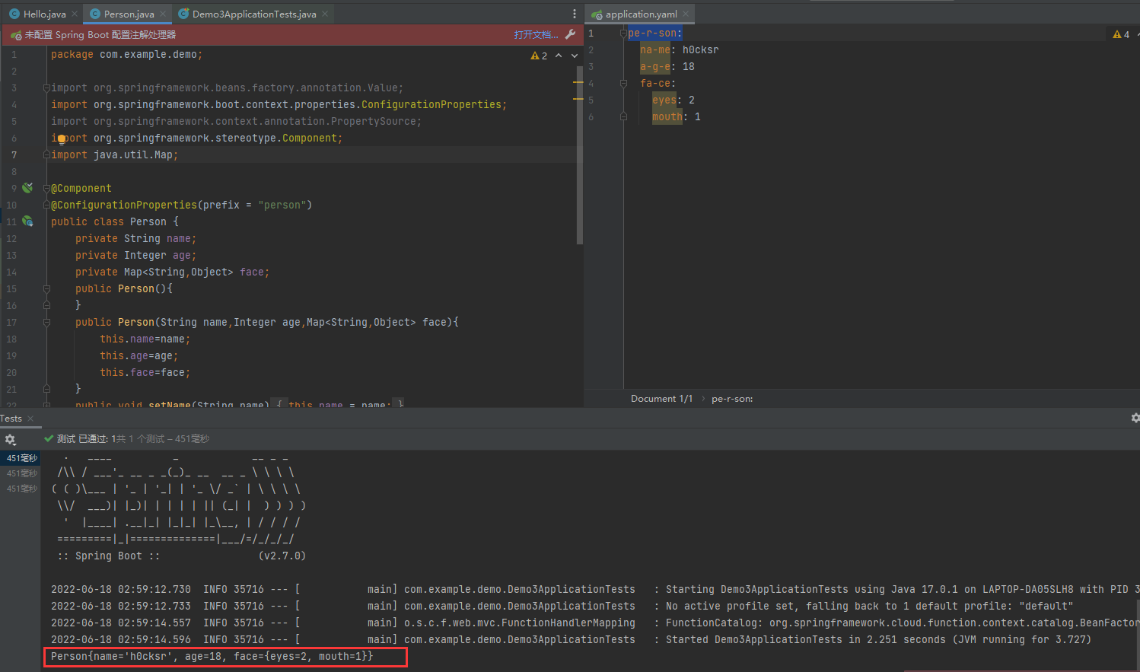Collapse the pe-r-son key in application.yaml

click(x=623, y=33)
